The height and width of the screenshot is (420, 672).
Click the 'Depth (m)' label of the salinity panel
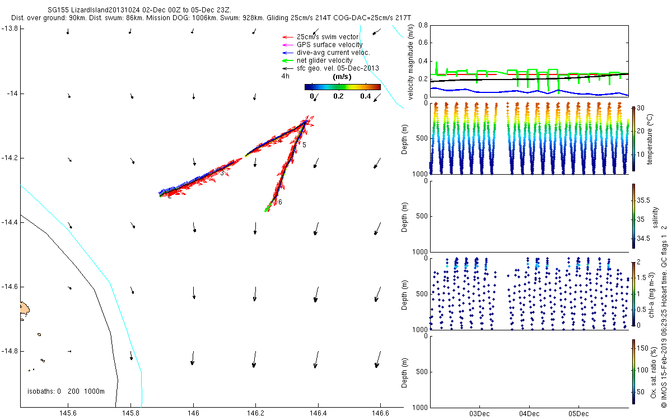405,216
